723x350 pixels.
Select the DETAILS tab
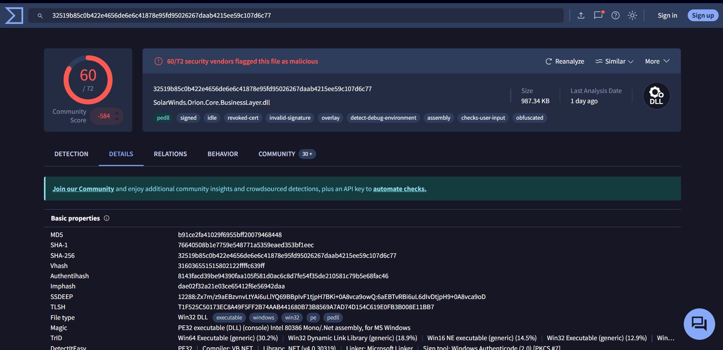point(121,154)
